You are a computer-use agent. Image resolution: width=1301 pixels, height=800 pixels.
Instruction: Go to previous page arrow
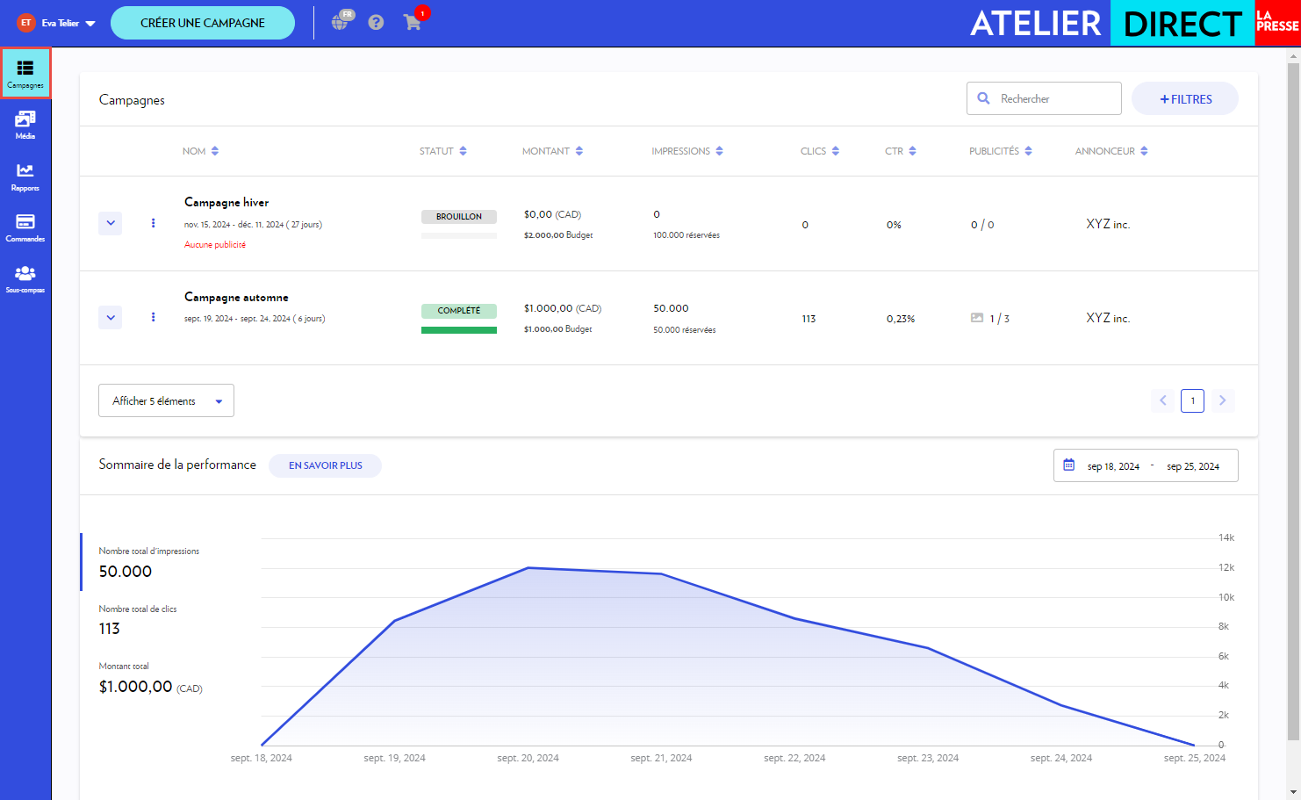point(1163,400)
